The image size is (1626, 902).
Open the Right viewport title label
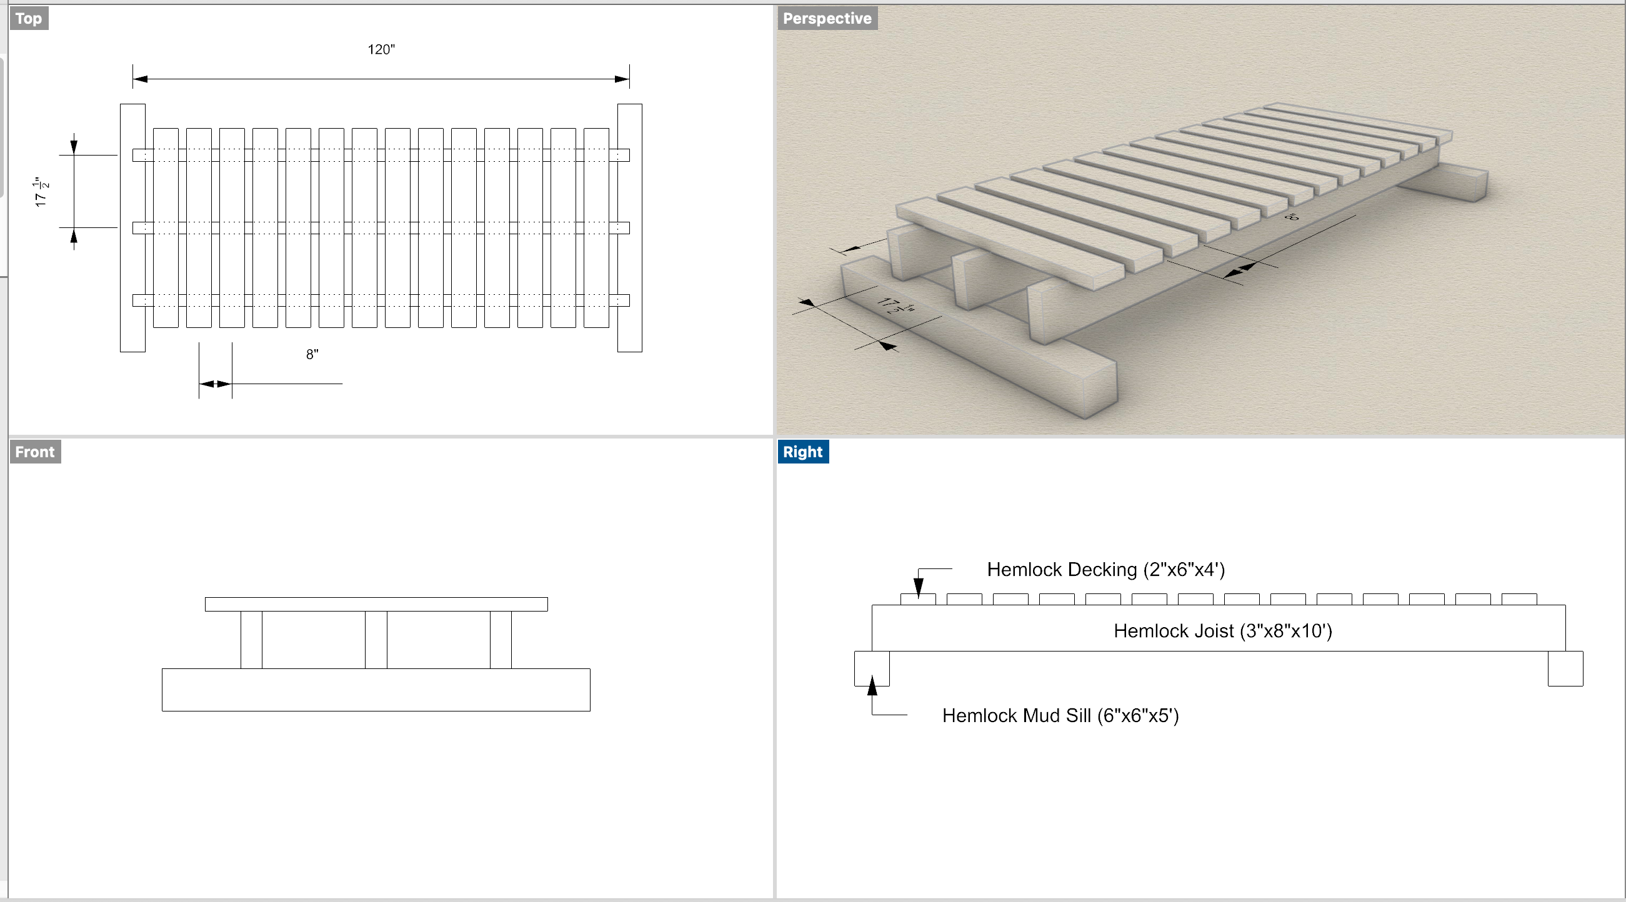coord(803,452)
